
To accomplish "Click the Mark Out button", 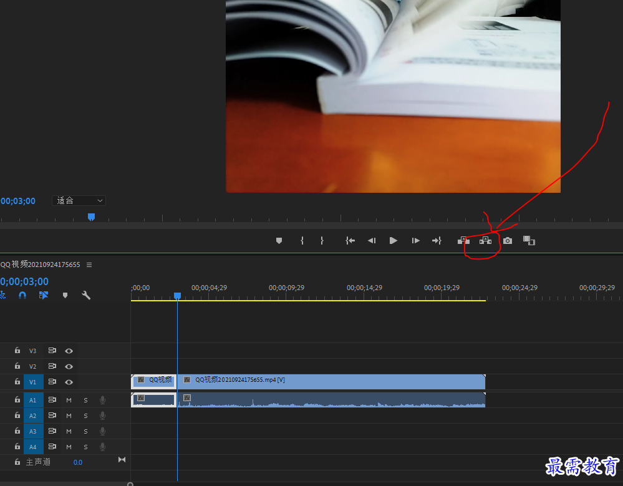I will 322,240.
